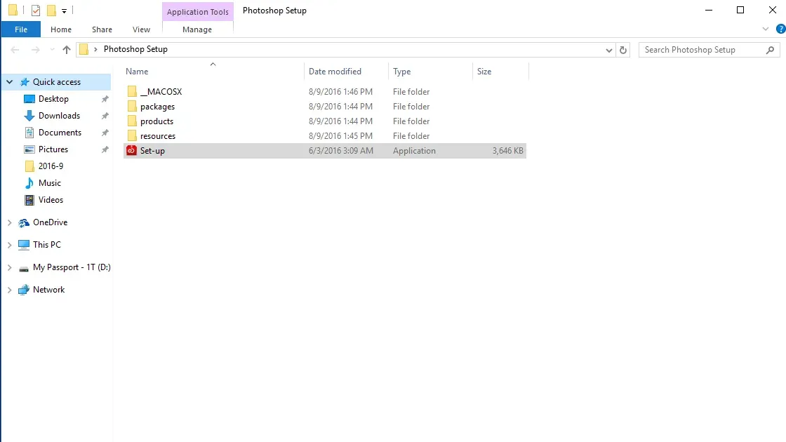Screen dimensions: 786x442
Task: Click the Application type text of Set-up
Action: tap(414, 150)
